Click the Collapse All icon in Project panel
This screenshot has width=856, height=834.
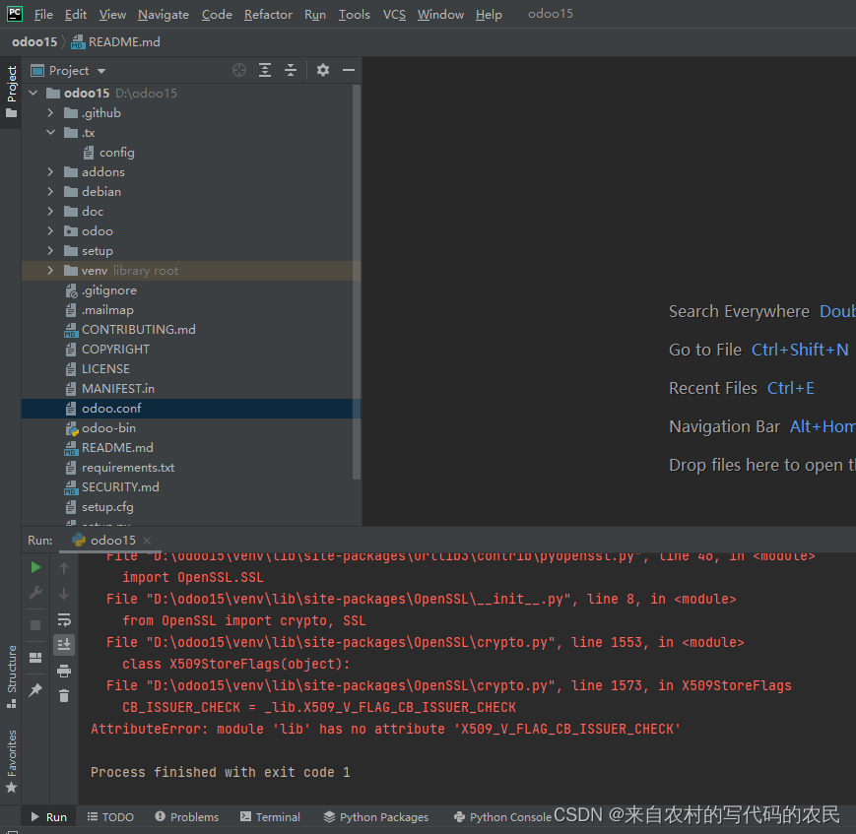(291, 71)
